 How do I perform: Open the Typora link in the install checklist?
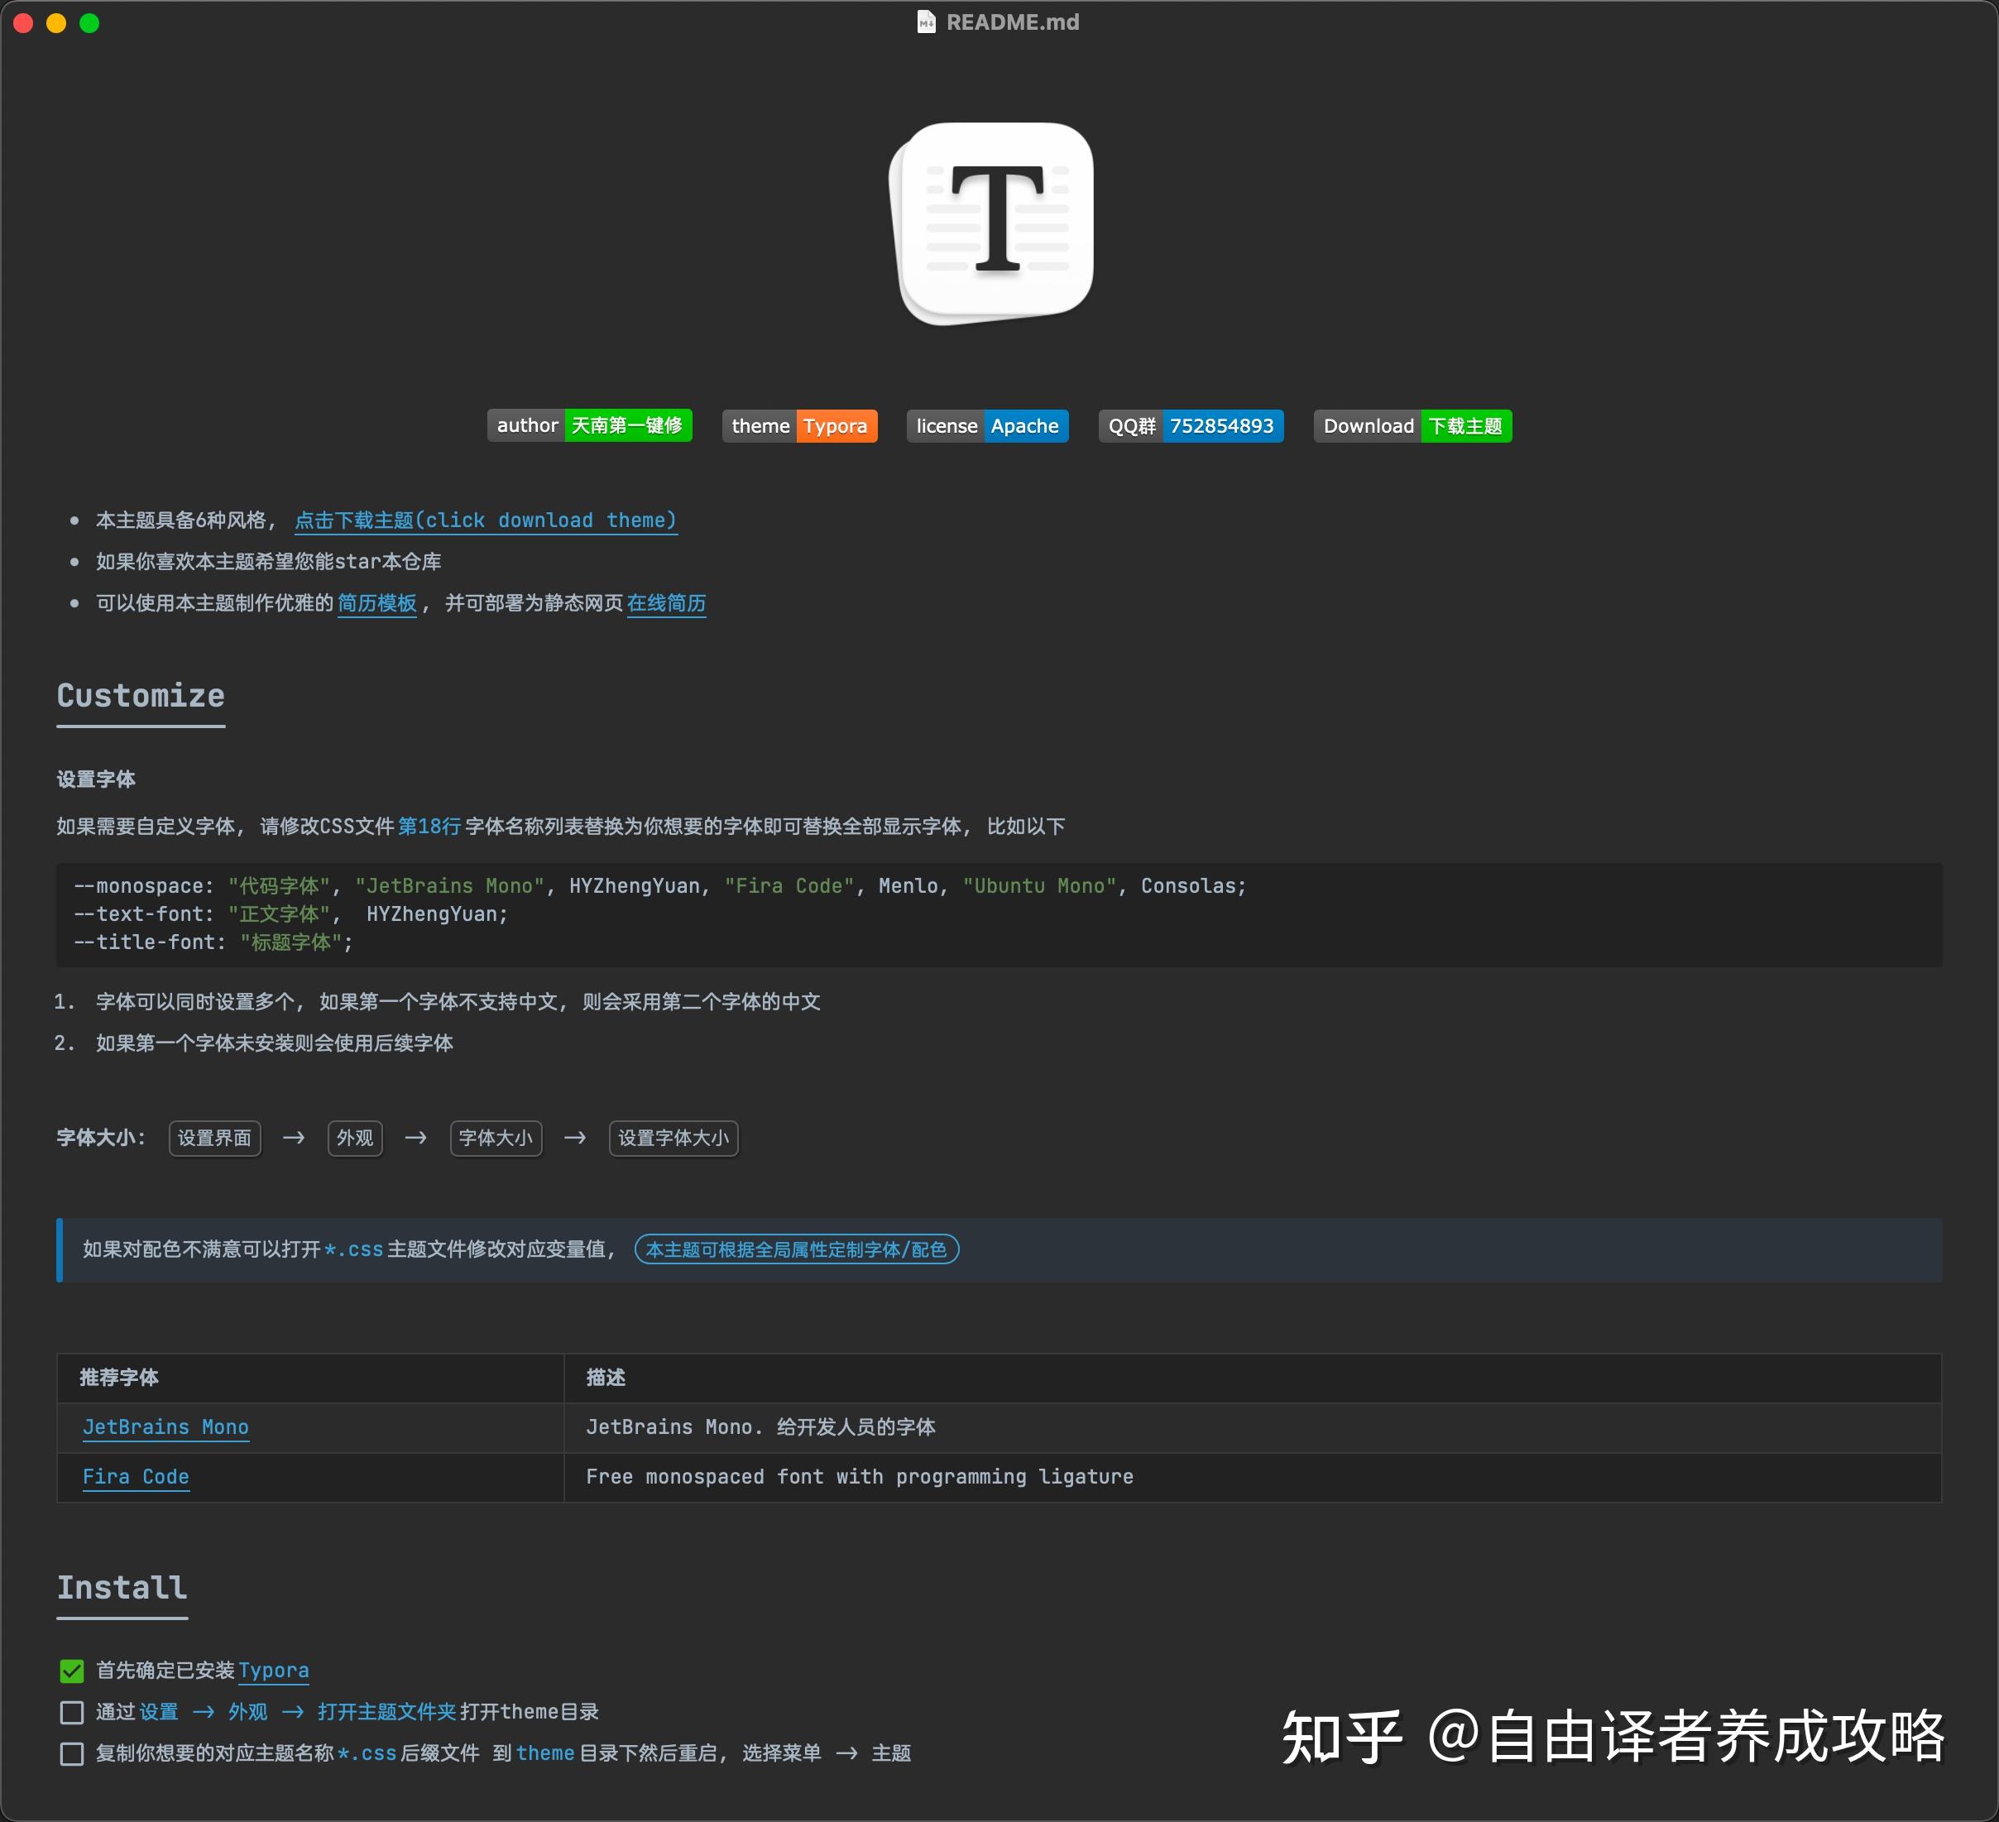point(274,1671)
